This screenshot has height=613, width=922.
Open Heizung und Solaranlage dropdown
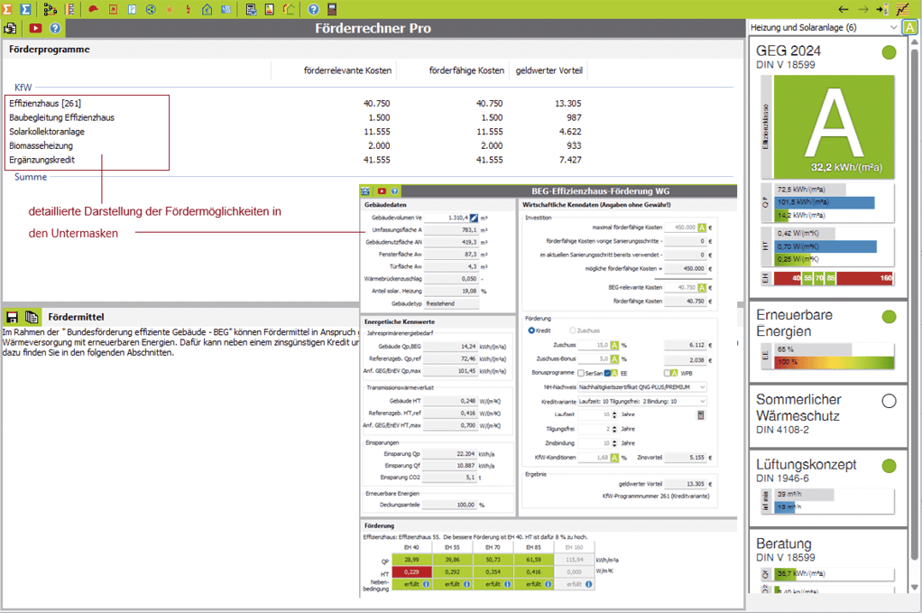click(823, 28)
